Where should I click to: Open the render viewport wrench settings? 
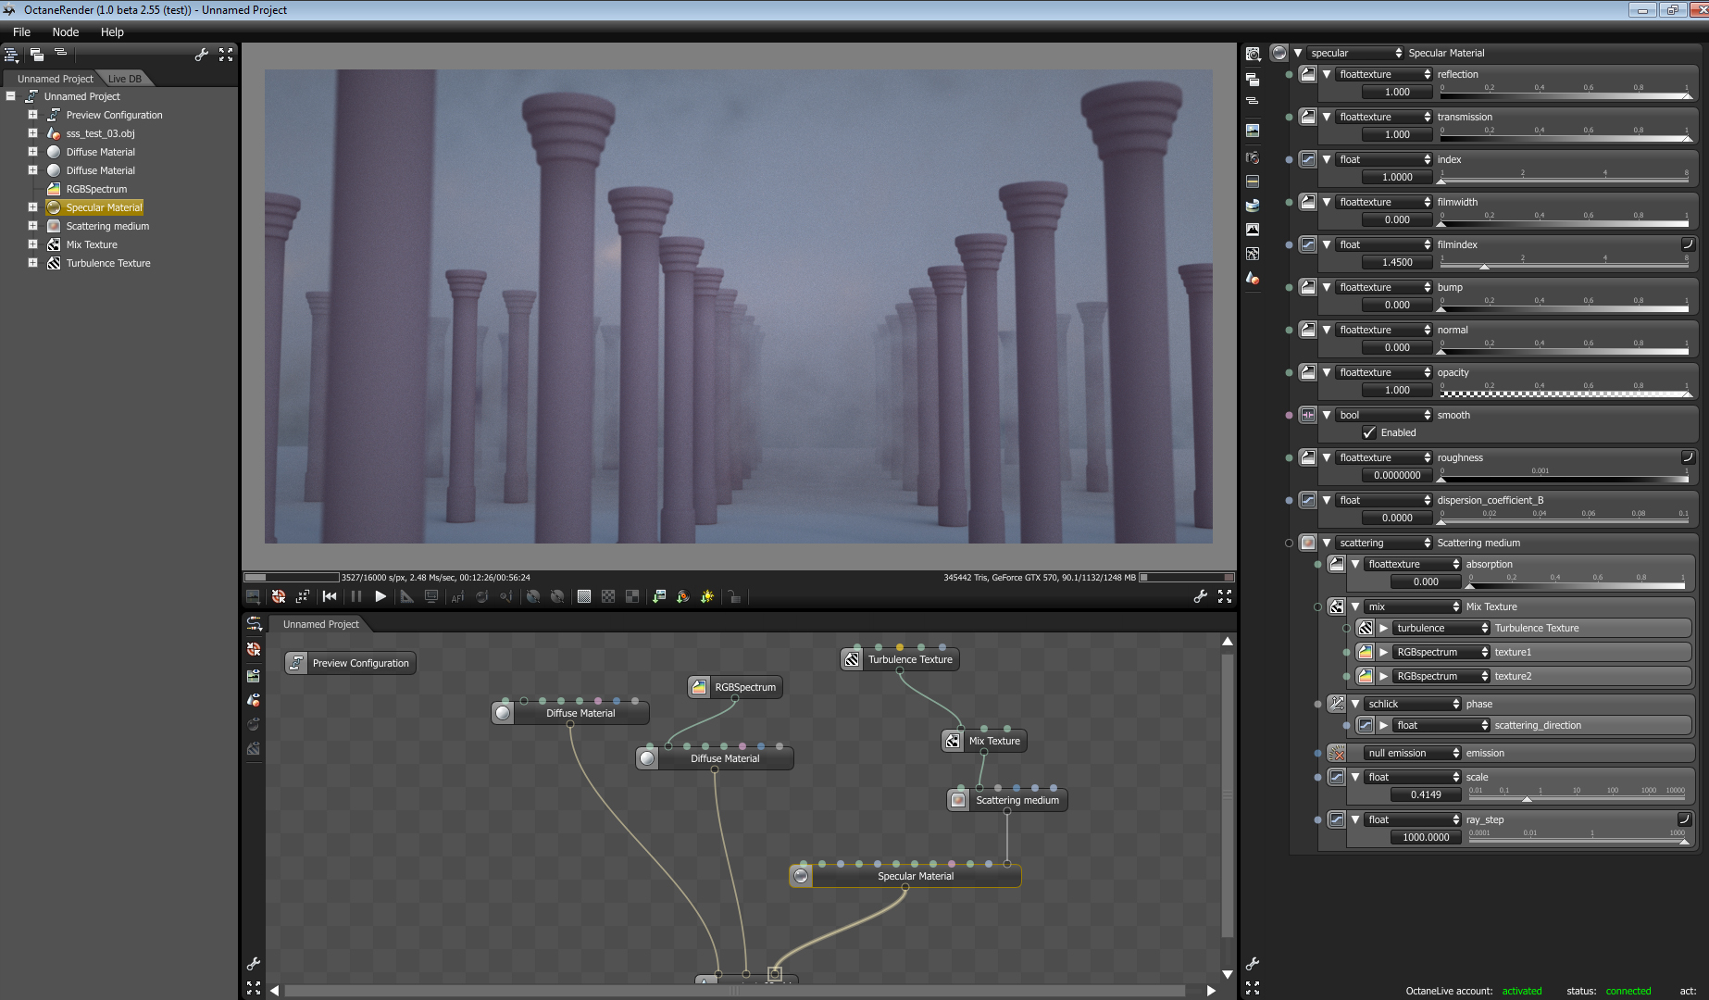coord(1201,597)
